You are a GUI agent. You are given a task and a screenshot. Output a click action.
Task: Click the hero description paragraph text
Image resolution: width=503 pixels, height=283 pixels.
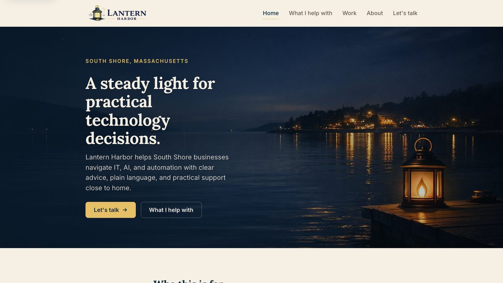(157, 173)
